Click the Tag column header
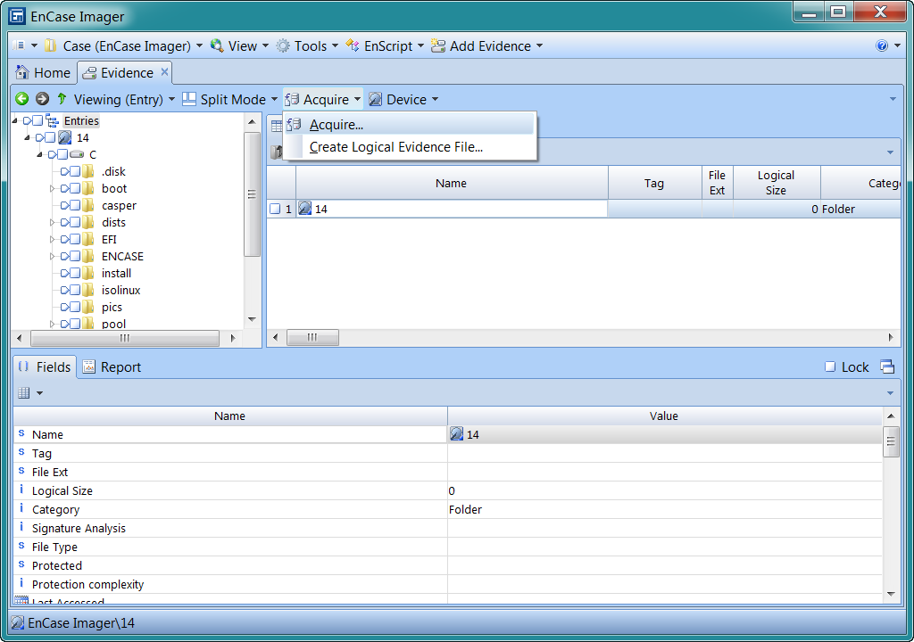The image size is (914, 642). 654,183
